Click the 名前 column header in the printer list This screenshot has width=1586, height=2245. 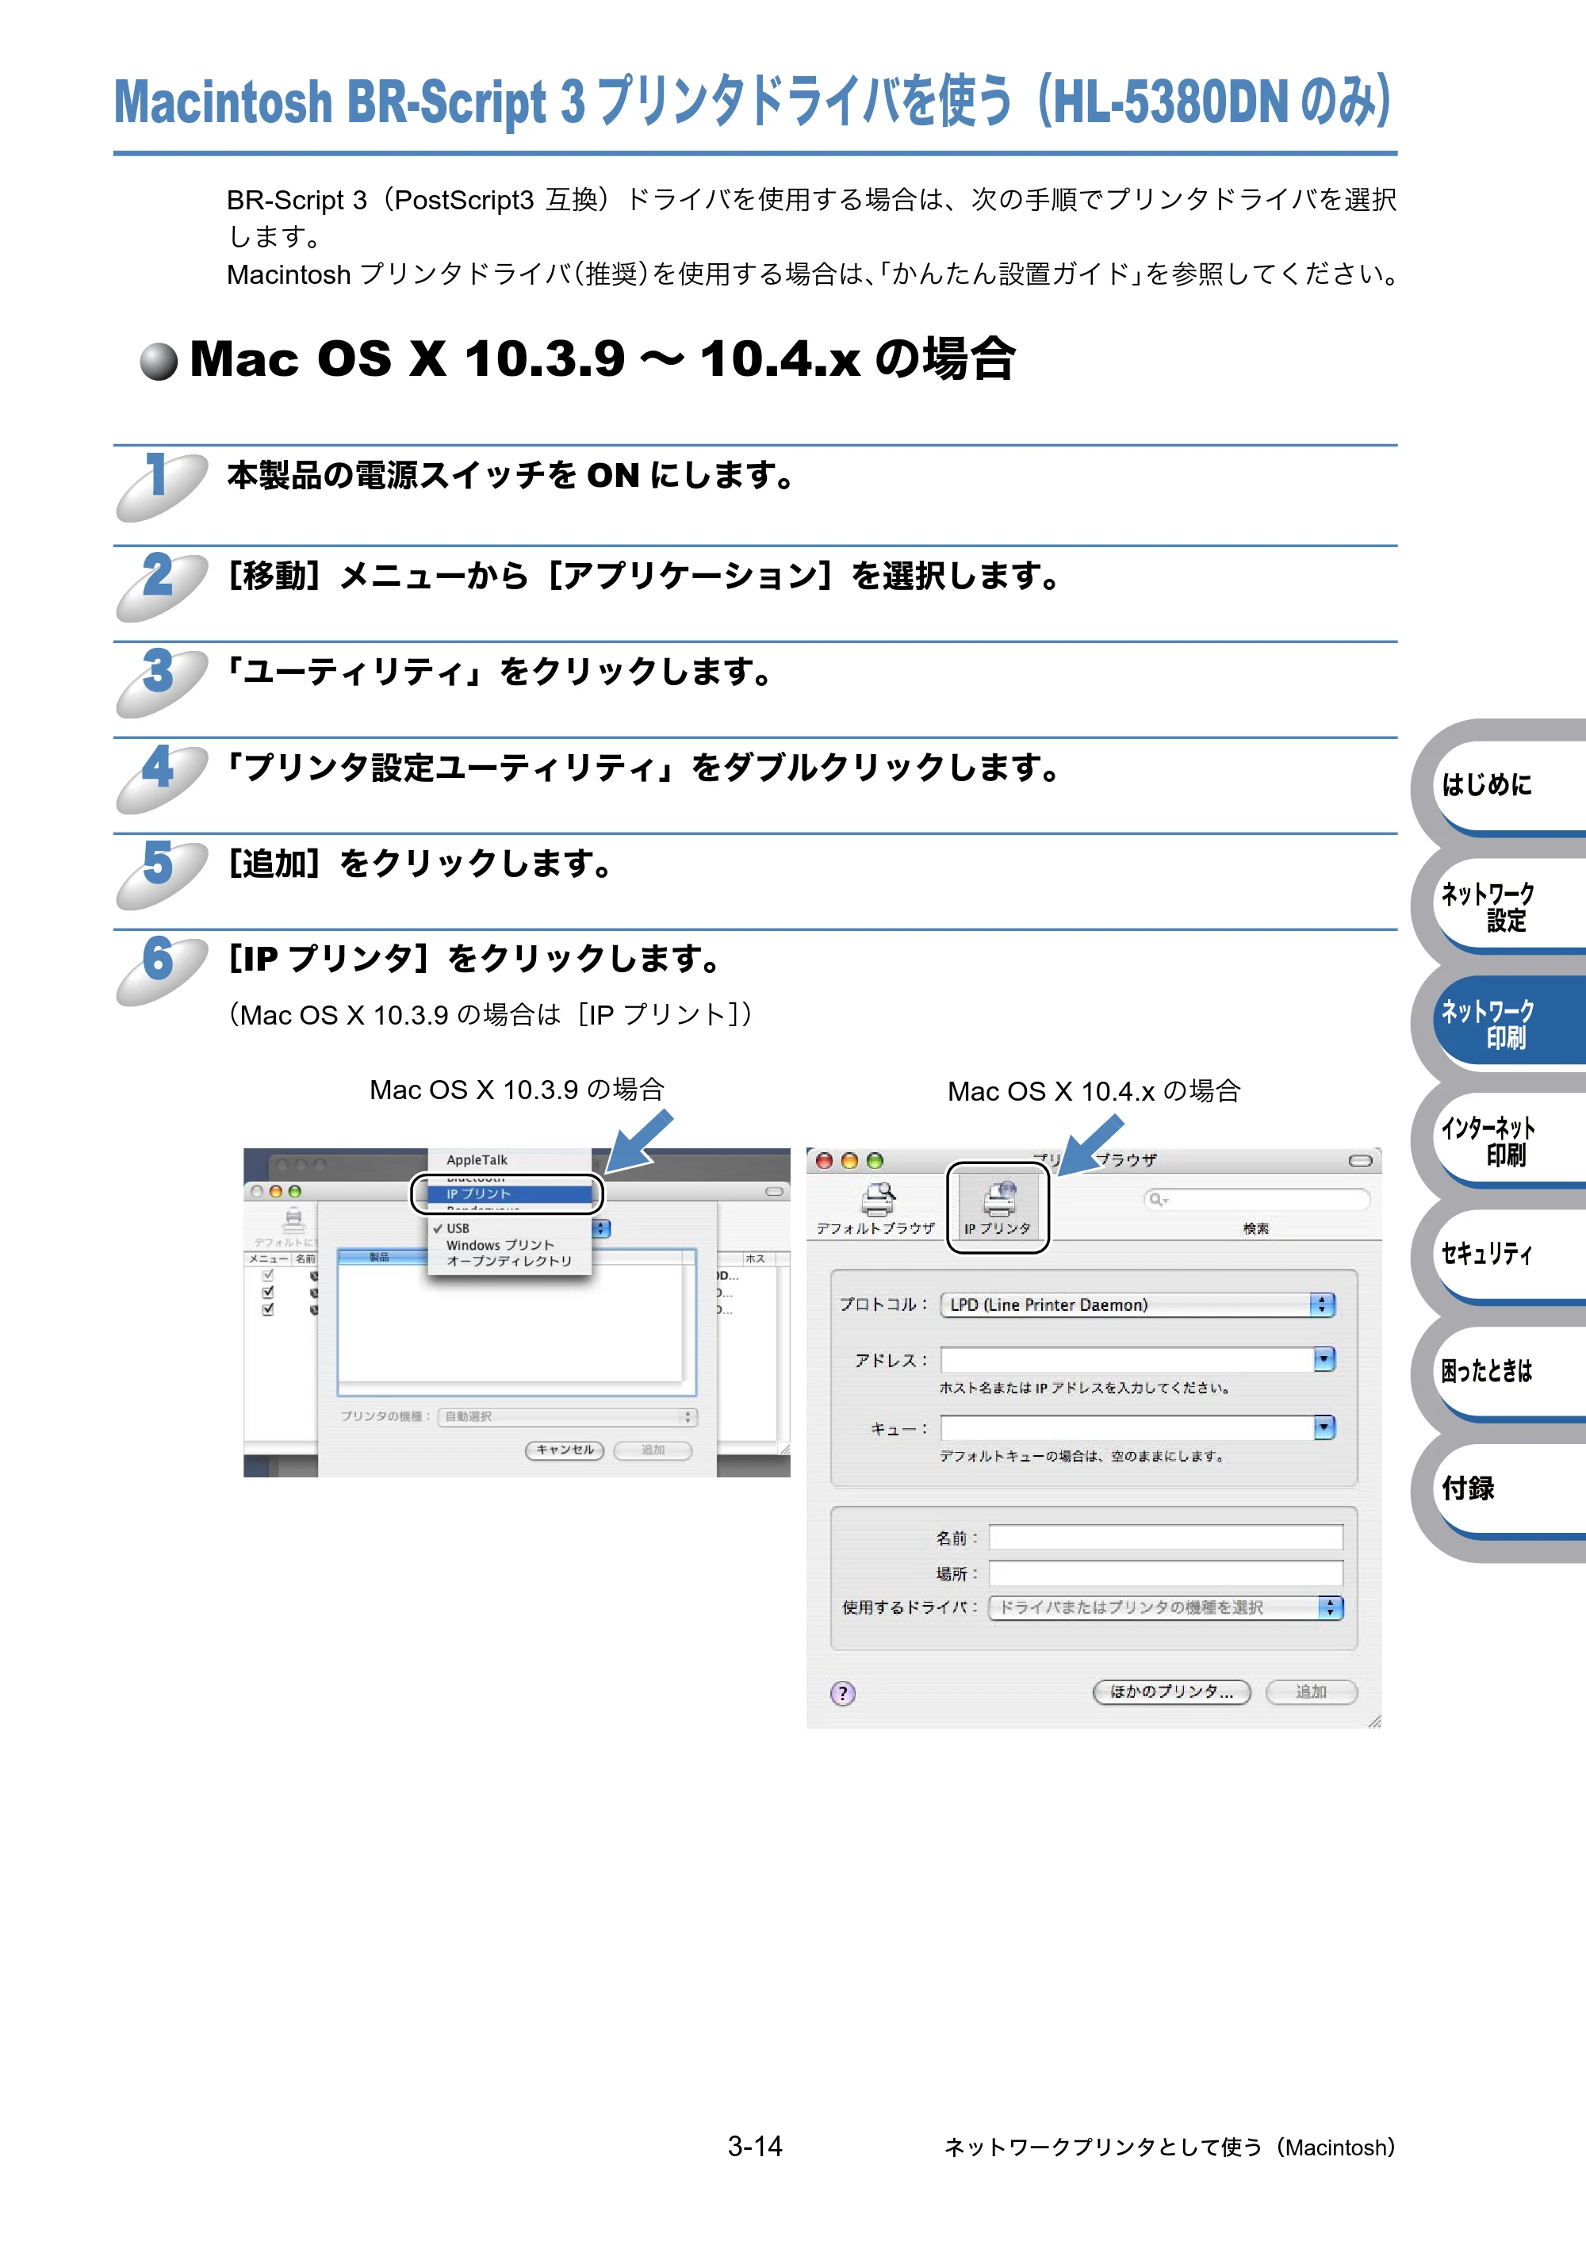306,1259
